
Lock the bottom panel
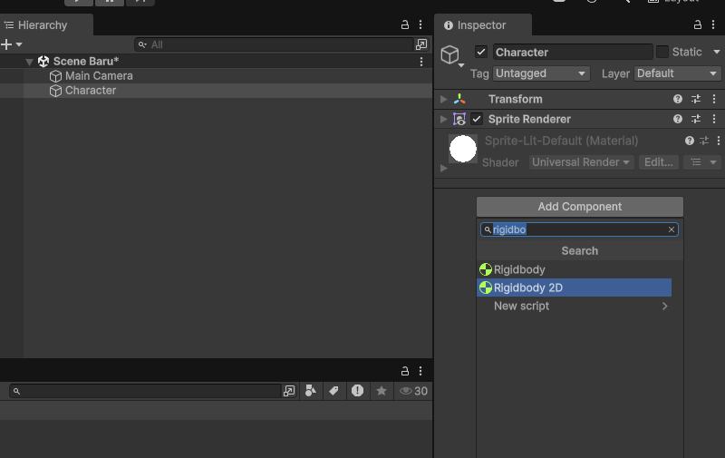[x=404, y=371]
